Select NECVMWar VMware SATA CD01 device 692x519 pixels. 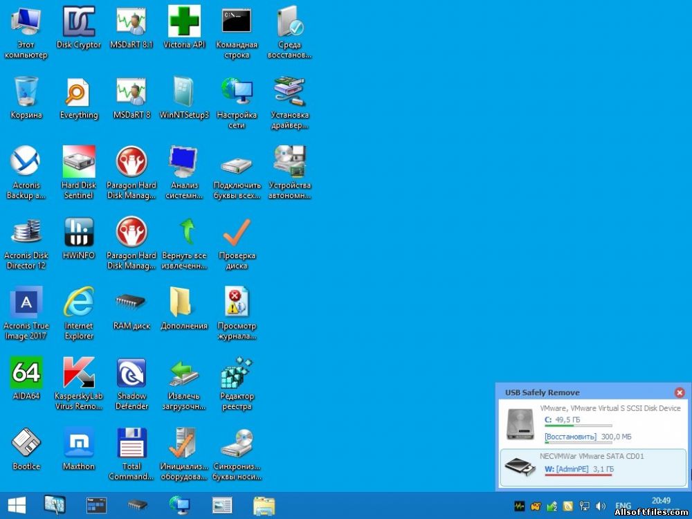(x=593, y=468)
